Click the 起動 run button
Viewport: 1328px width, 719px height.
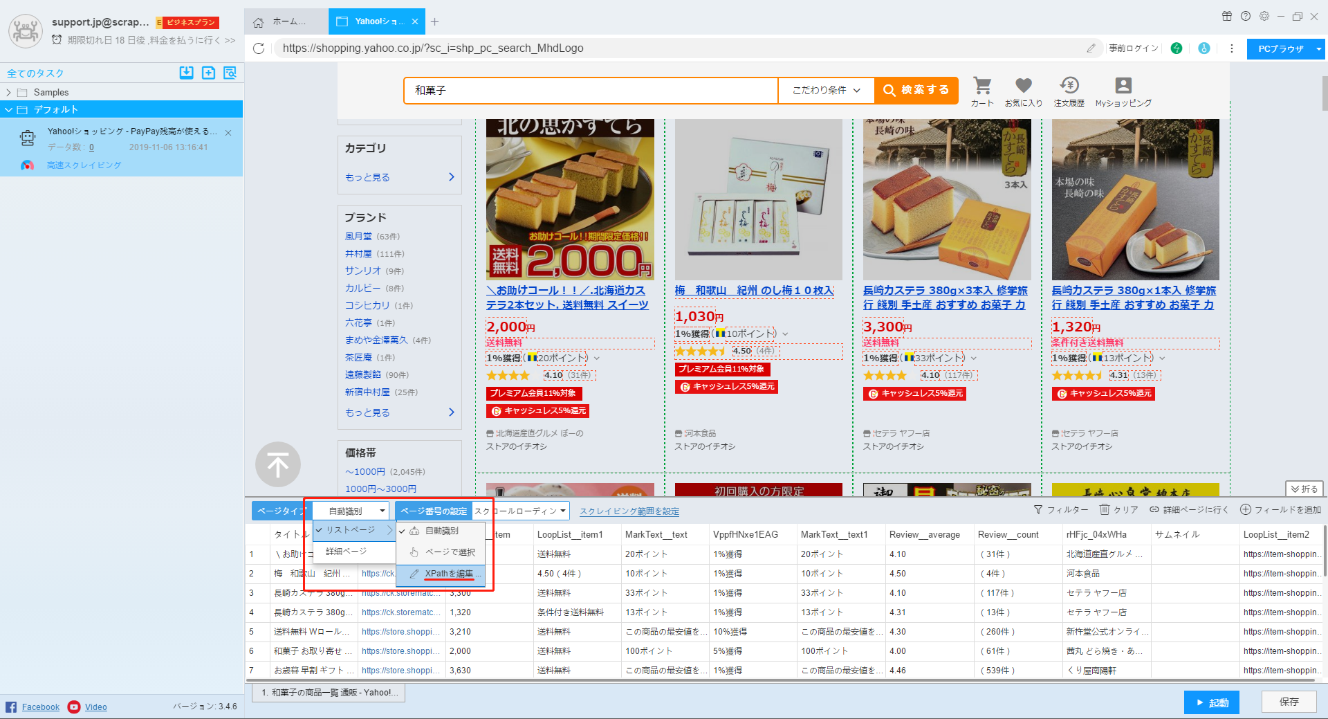1211,702
